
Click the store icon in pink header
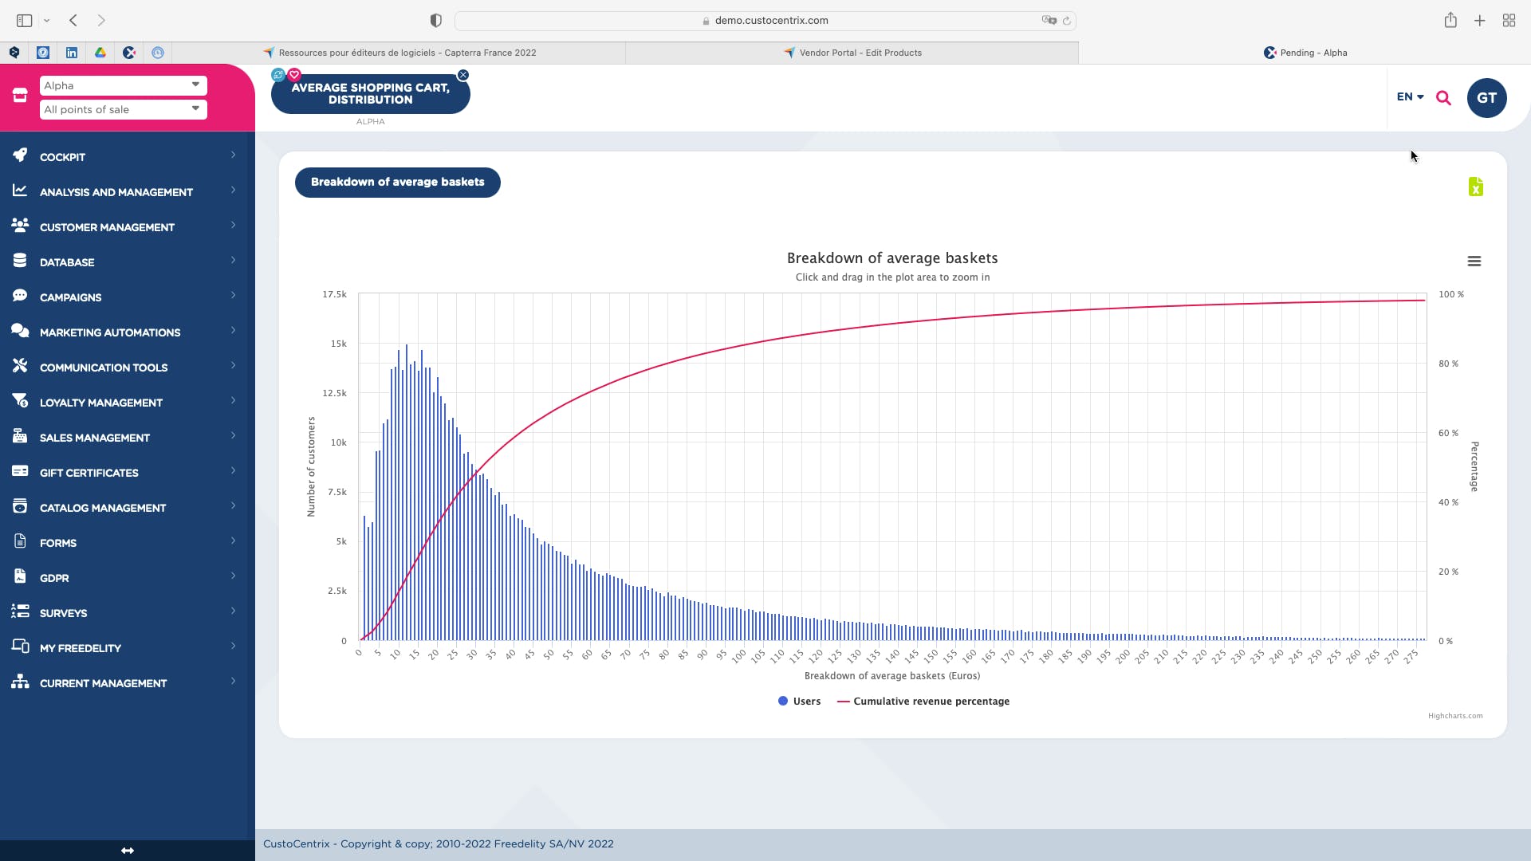pyautogui.click(x=20, y=96)
